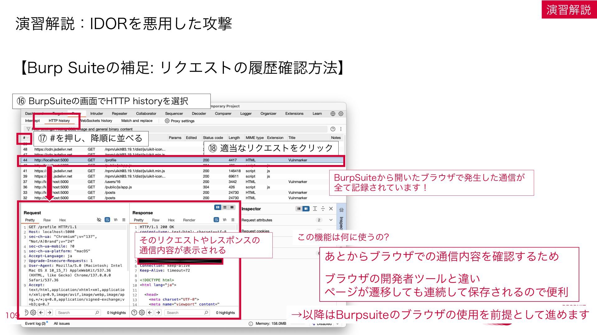Open help for the HTTP history filter
597x335 pixels.
[333, 129]
